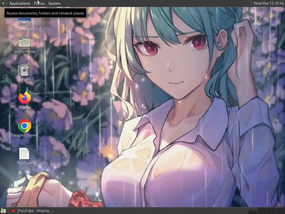Click the distro logo icon beside Applications

(x=4, y=3)
